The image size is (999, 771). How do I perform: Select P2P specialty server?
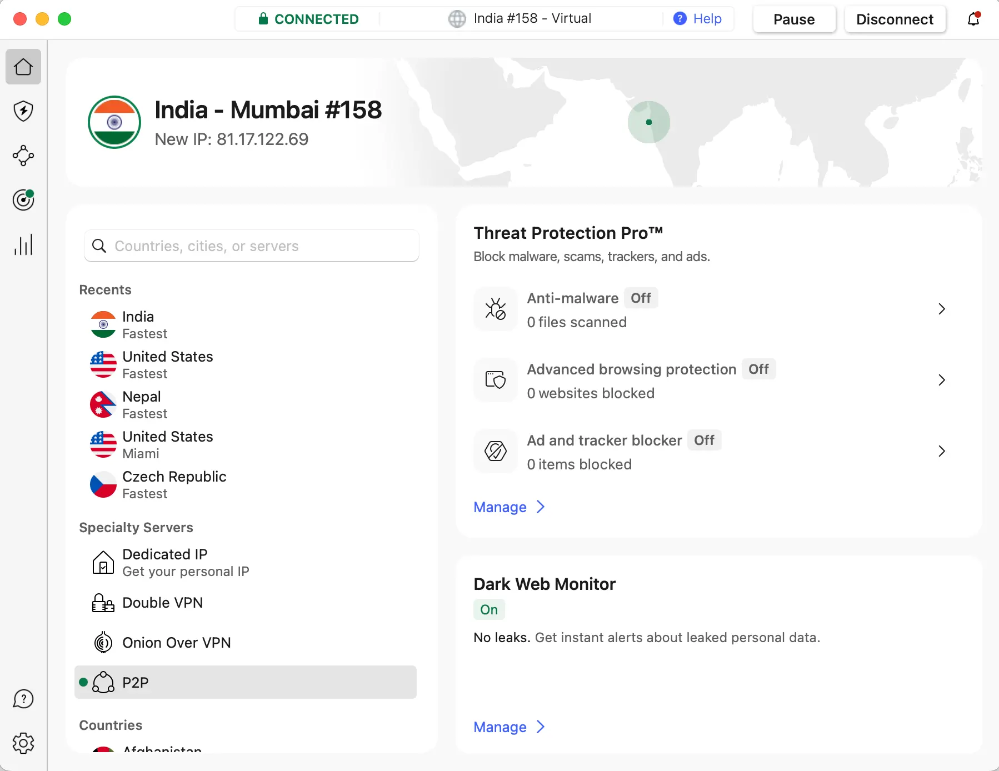pos(246,682)
